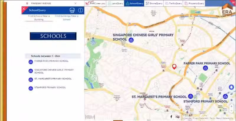Open Report Vulnerability link
Image resolution: width=236 pixels, height=121 pixels.
225,118
